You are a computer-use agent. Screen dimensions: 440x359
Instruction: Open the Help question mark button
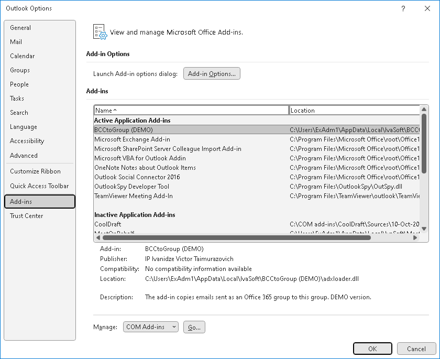pos(403,8)
